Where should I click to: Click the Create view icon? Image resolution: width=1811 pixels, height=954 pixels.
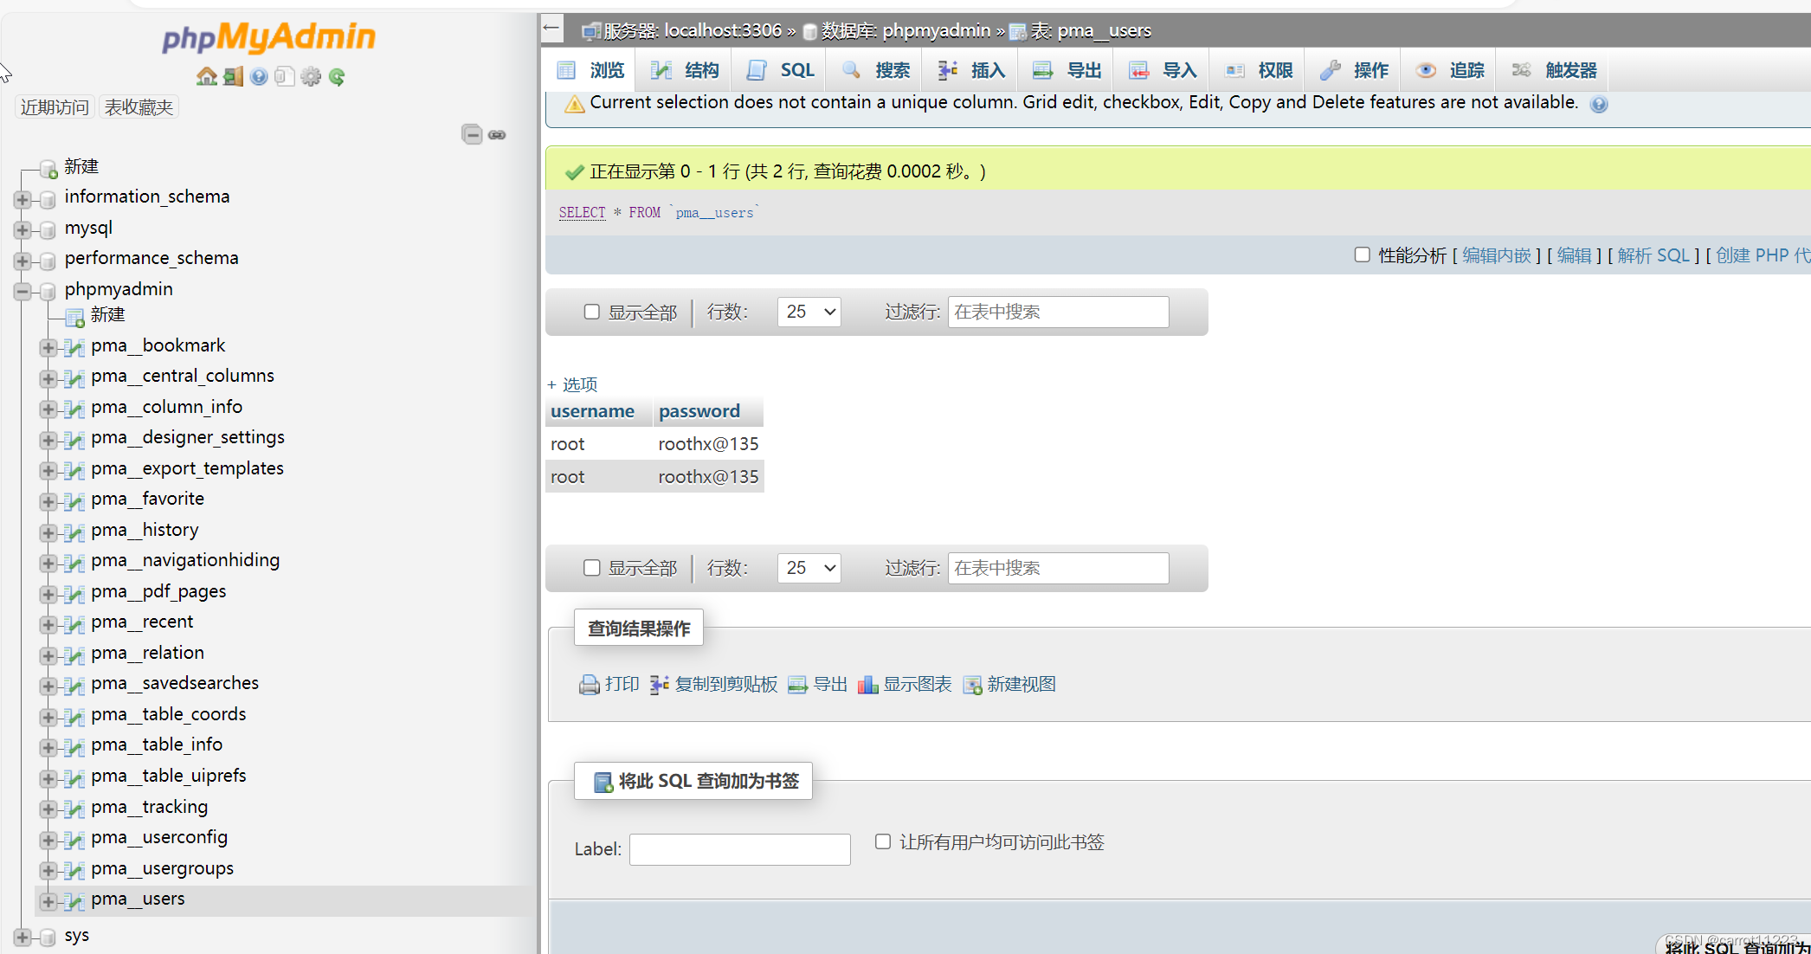[972, 685]
